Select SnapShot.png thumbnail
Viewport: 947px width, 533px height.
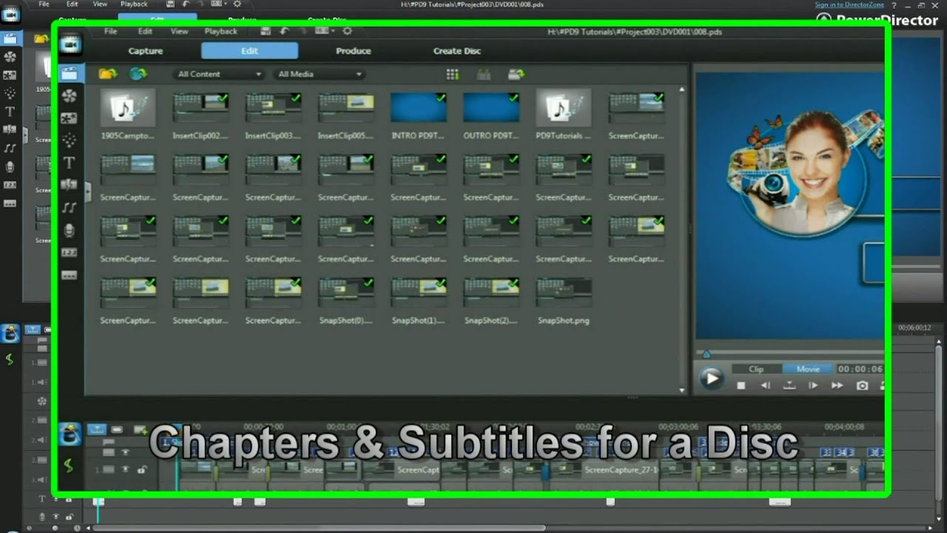click(x=564, y=293)
